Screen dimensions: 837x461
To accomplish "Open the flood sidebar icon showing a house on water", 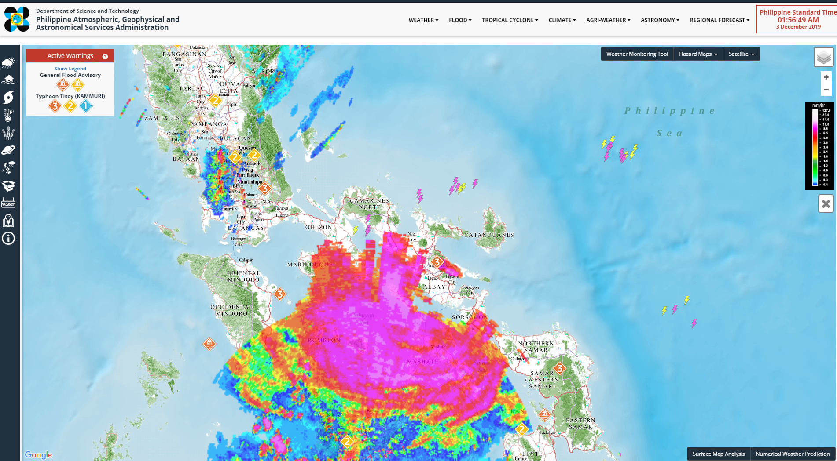I will coord(8,80).
